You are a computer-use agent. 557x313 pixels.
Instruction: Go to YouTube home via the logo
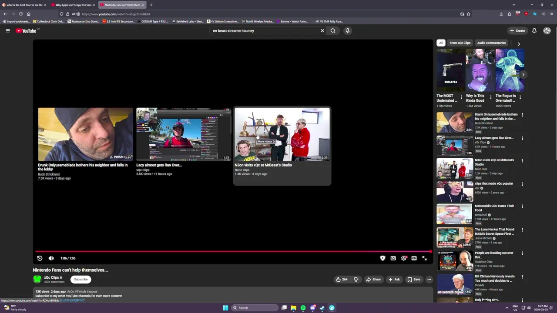coord(26,30)
